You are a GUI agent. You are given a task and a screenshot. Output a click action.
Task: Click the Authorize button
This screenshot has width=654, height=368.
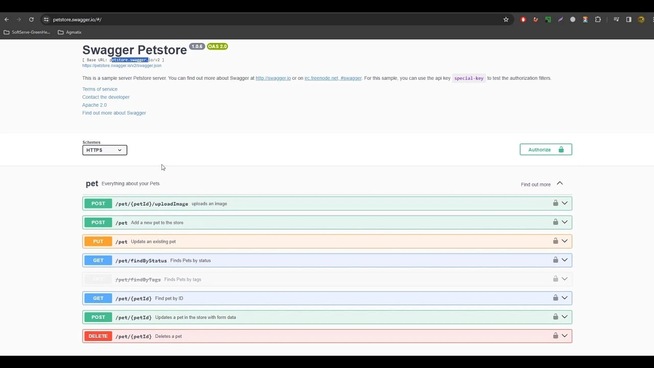point(546,150)
